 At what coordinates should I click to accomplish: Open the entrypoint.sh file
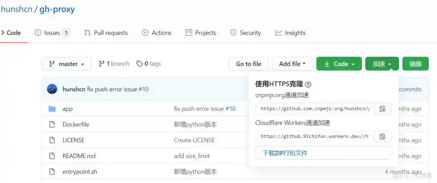80,172
